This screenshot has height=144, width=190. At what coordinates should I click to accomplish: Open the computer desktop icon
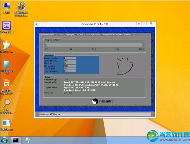pos(7,8)
